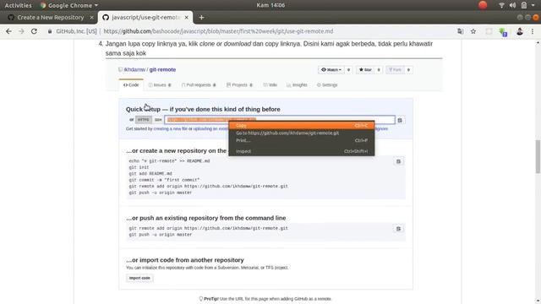Copy the create new repository commands

click(398, 161)
